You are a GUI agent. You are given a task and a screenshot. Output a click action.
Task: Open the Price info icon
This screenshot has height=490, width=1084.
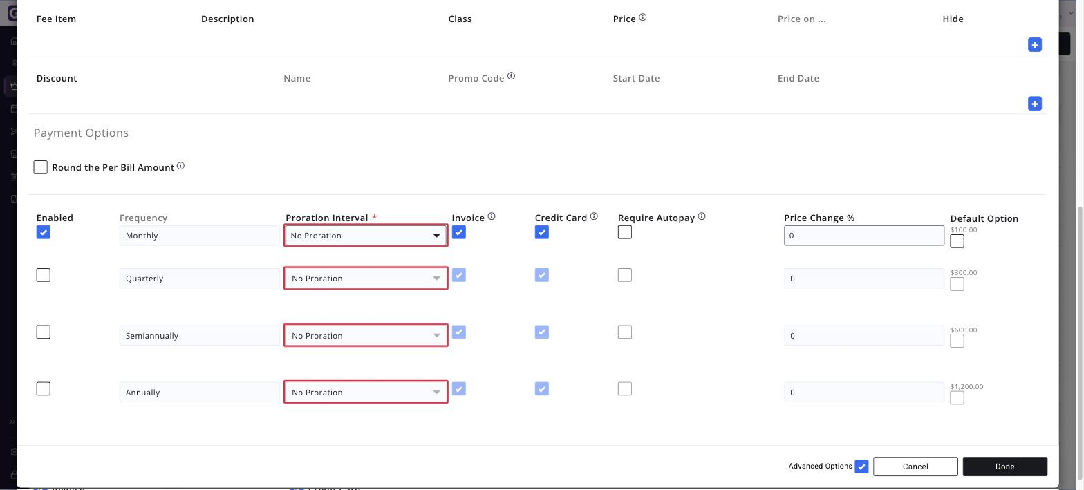click(642, 17)
